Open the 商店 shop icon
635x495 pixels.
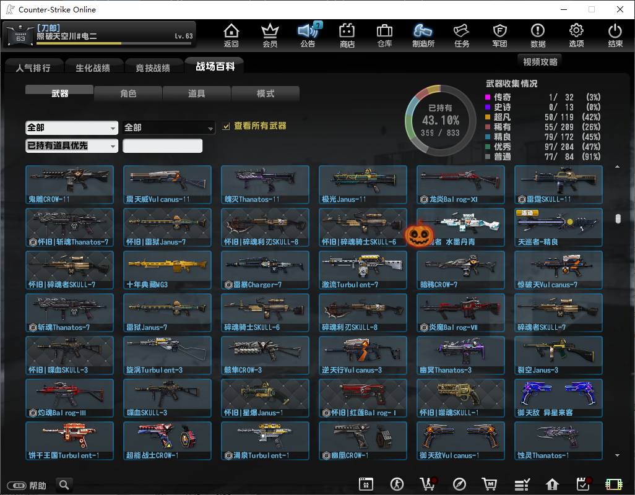[347, 35]
